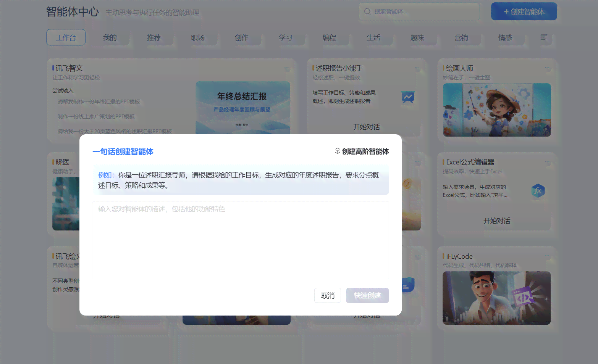This screenshot has height=364, width=598.
Task: Open the 职场 category tab
Action: (197, 37)
